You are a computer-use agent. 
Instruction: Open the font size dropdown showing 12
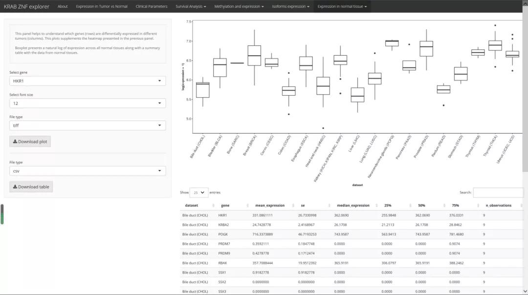point(88,103)
